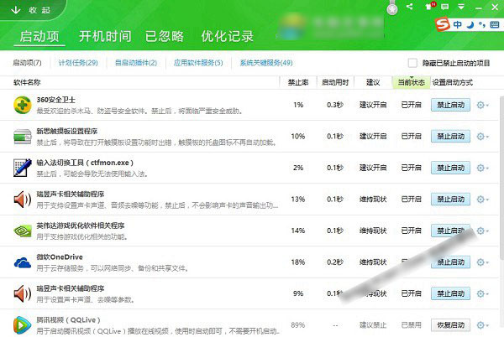This screenshot has height=337, width=504.
Task: Click 禁止启动 for 360安全卫士
Action: (450, 105)
